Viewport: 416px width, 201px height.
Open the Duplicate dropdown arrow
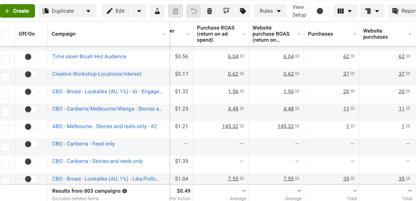coord(88,11)
